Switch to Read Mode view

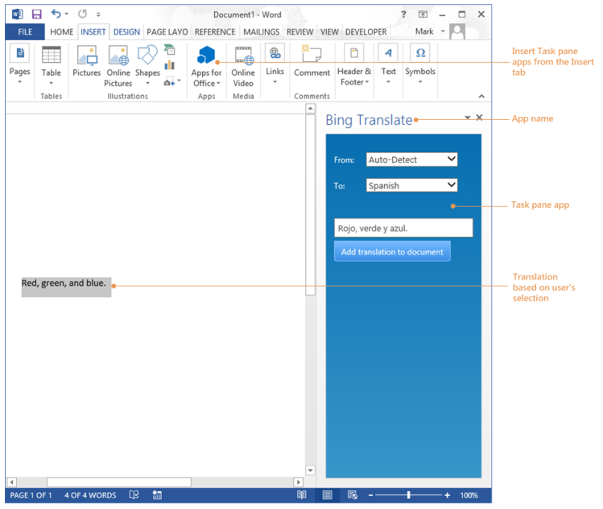coord(301,495)
